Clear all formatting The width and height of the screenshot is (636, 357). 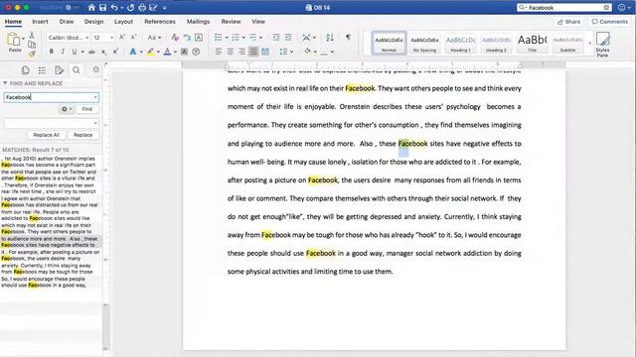click(175, 38)
